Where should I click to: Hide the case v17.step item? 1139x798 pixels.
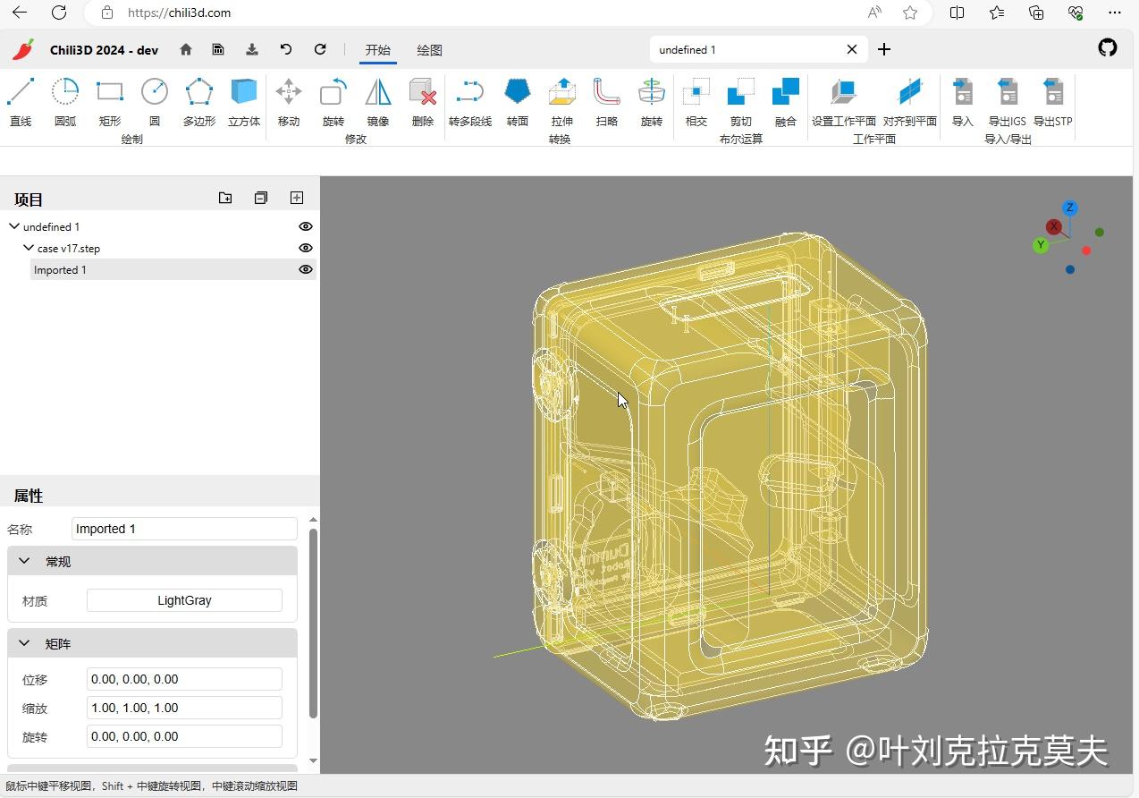(305, 248)
